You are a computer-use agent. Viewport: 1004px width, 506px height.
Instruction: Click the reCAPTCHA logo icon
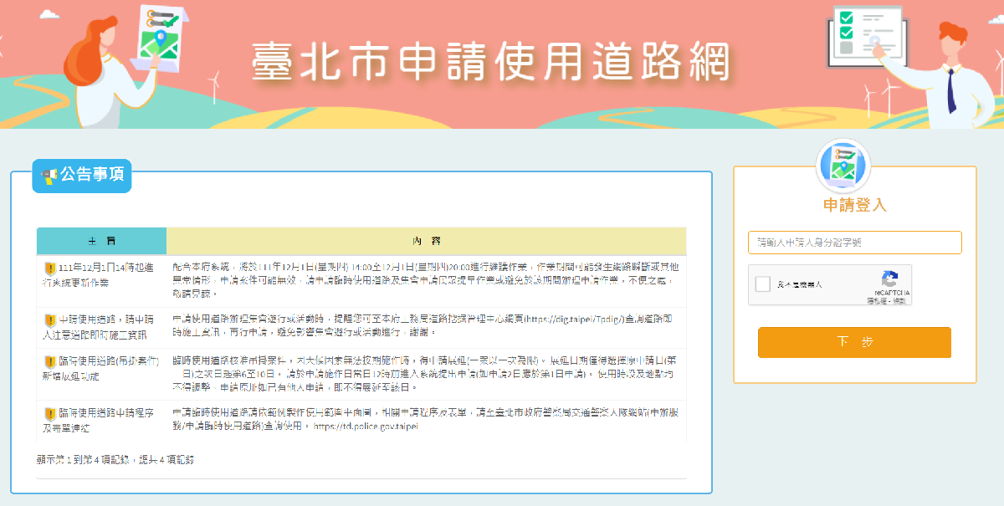889,280
